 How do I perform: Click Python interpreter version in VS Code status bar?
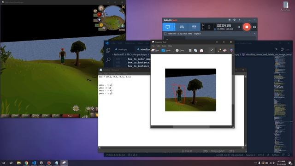pyautogui.click(x=116, y=155)
